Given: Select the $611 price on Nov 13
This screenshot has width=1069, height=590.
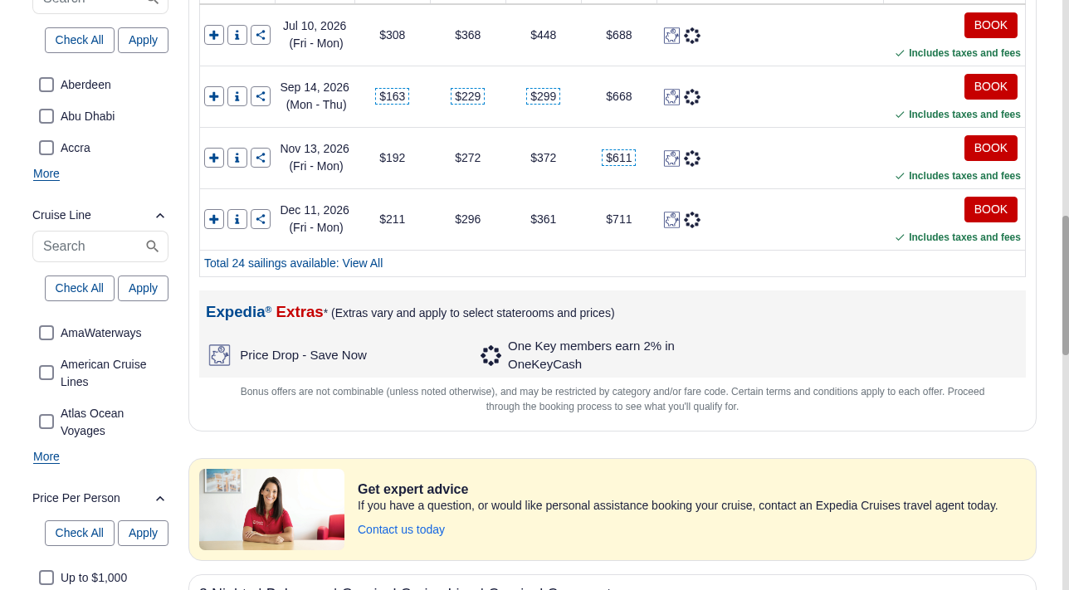Looking at the screenshot, I should tap(618, 158).
